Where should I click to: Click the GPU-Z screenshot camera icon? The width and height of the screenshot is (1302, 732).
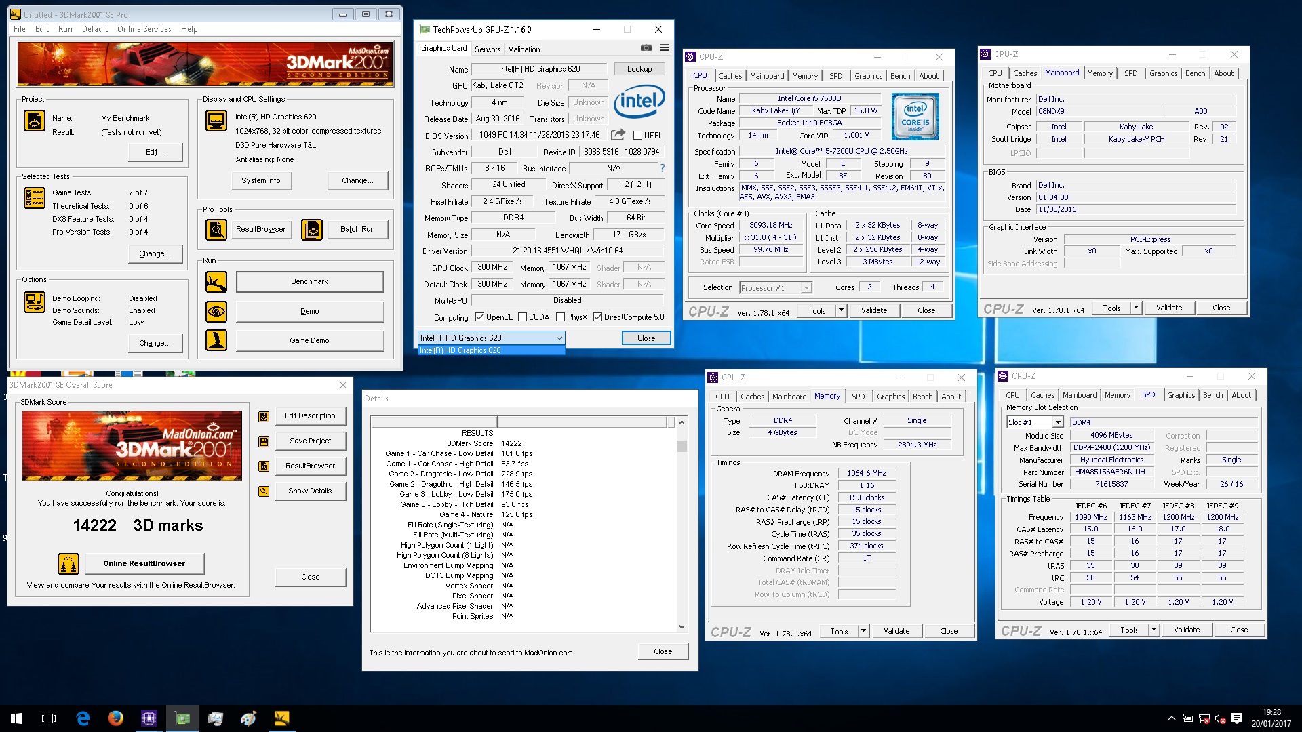pyautogui.click(x=646, y=47)
